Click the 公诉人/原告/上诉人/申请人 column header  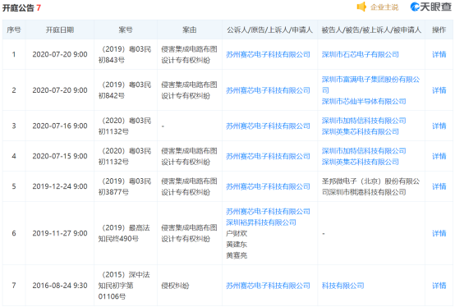pyautogui.click(x=269, y=30)
